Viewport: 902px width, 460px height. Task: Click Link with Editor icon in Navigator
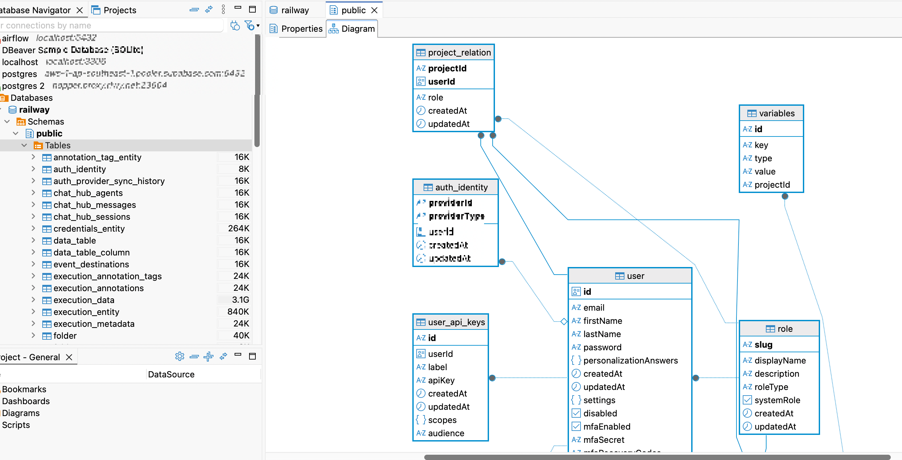pos(209,10)
